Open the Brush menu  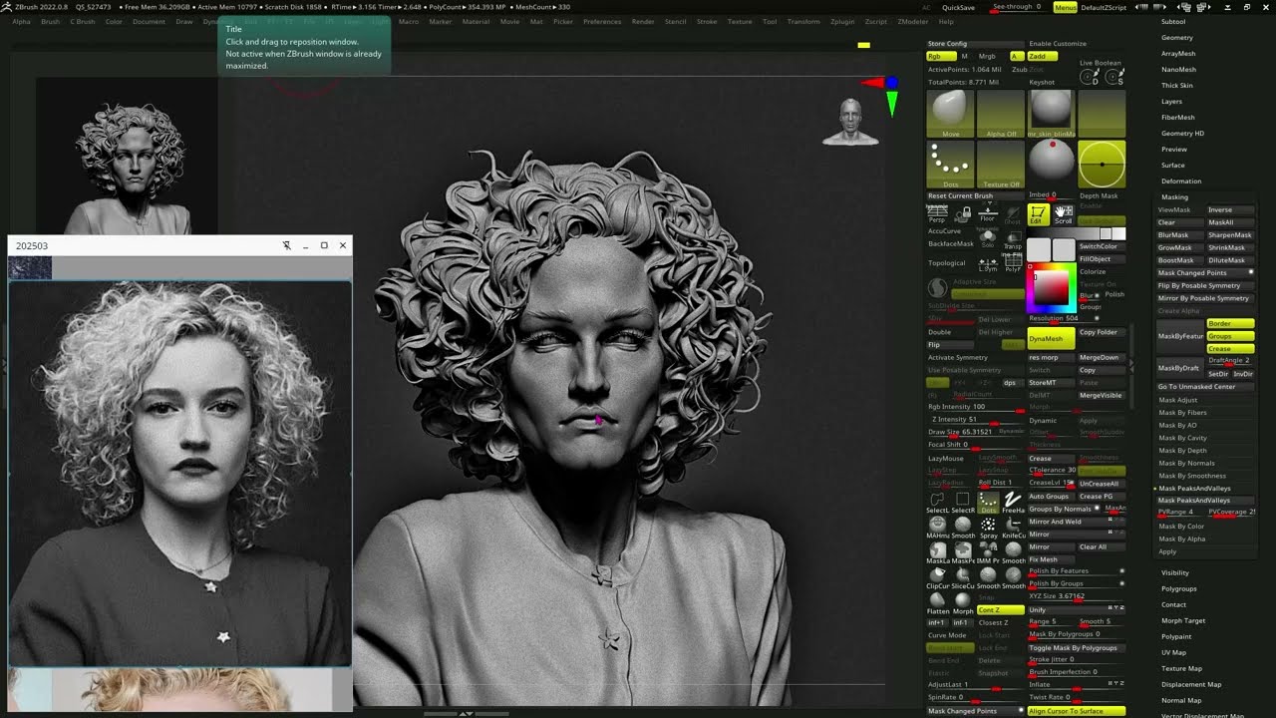pyautogui.click(x=50, y=21)
